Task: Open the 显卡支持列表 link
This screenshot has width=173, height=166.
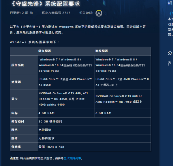Action: click(x=72, y=158)
